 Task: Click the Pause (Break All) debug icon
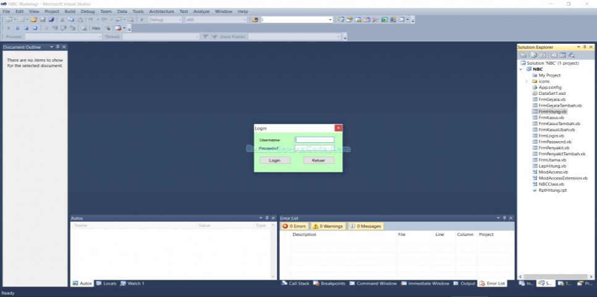coord(17,28)
